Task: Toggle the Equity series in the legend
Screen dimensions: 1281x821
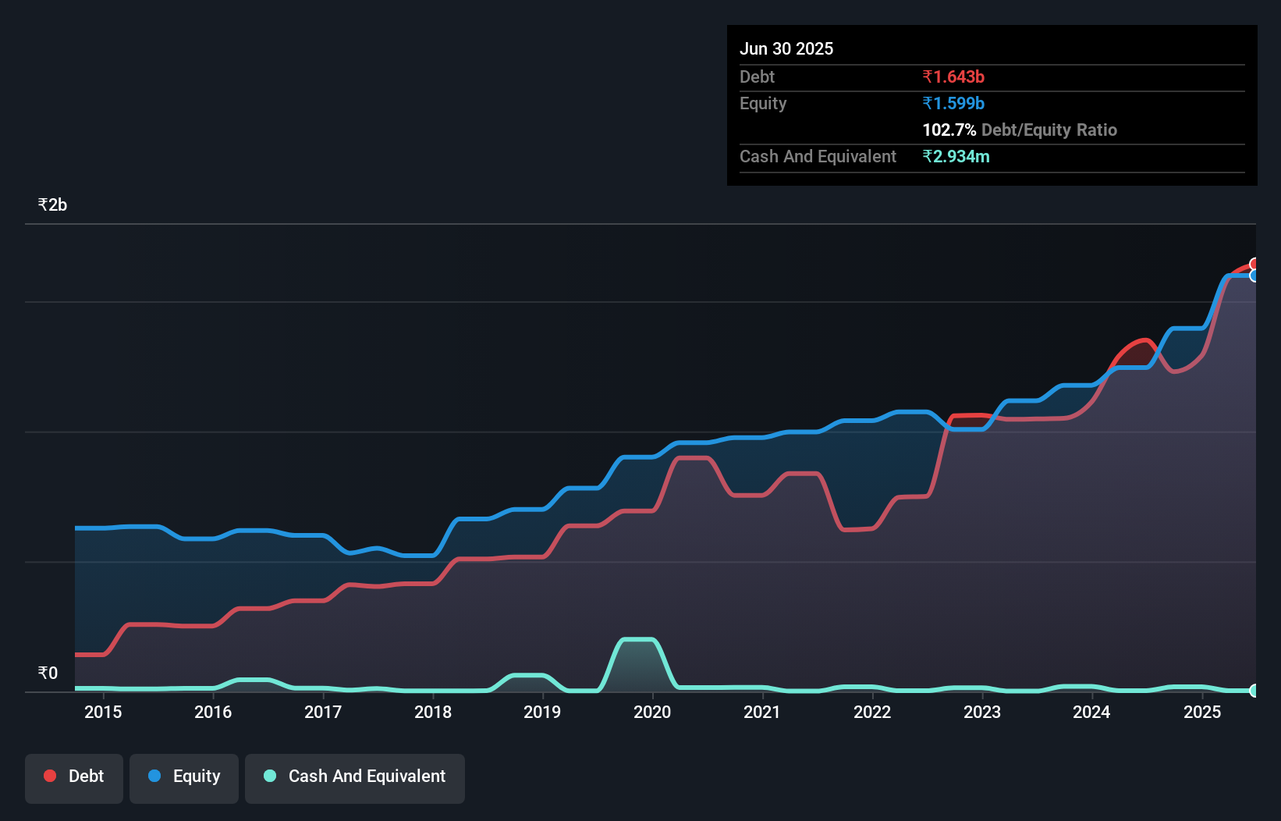Action: point(184,778)
